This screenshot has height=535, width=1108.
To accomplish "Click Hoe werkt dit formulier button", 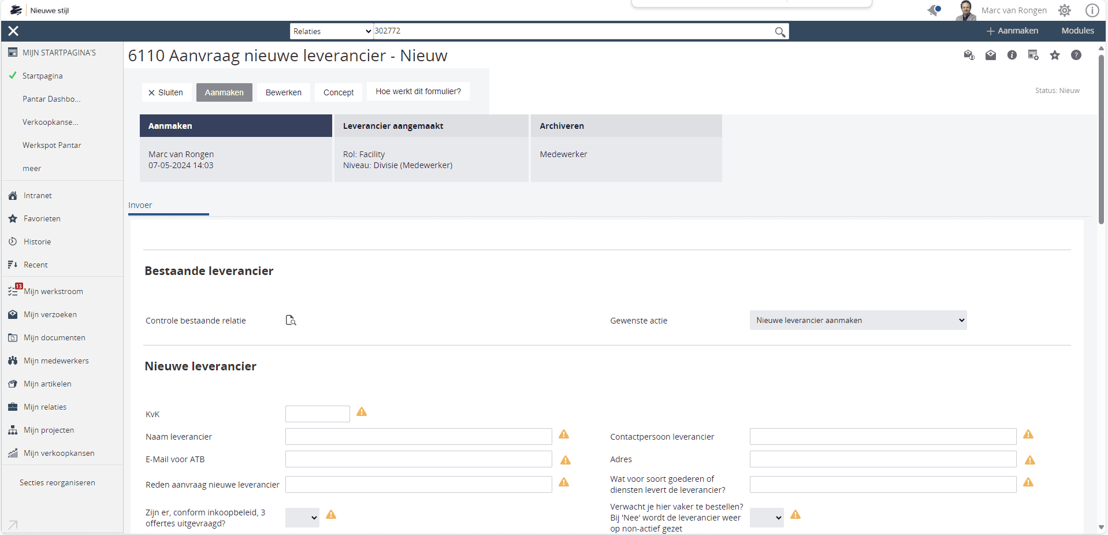I will (x=418, y=91).
